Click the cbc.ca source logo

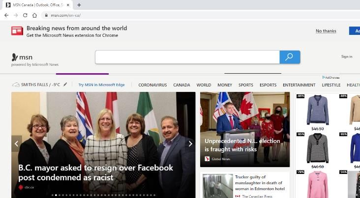(x=21, y=187)
